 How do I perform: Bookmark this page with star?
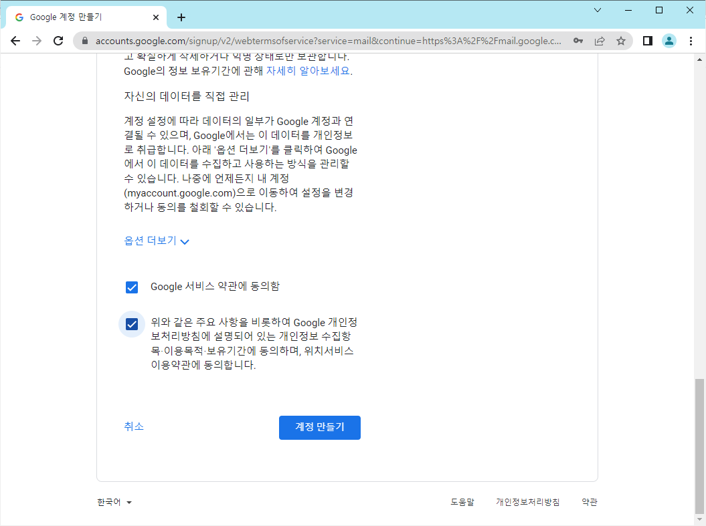tap(621, 41)
